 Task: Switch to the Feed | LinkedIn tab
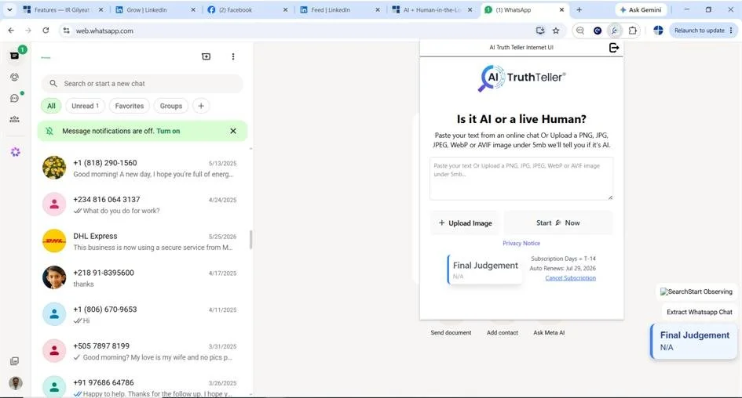pyautogui.click(x=340, y=9)
